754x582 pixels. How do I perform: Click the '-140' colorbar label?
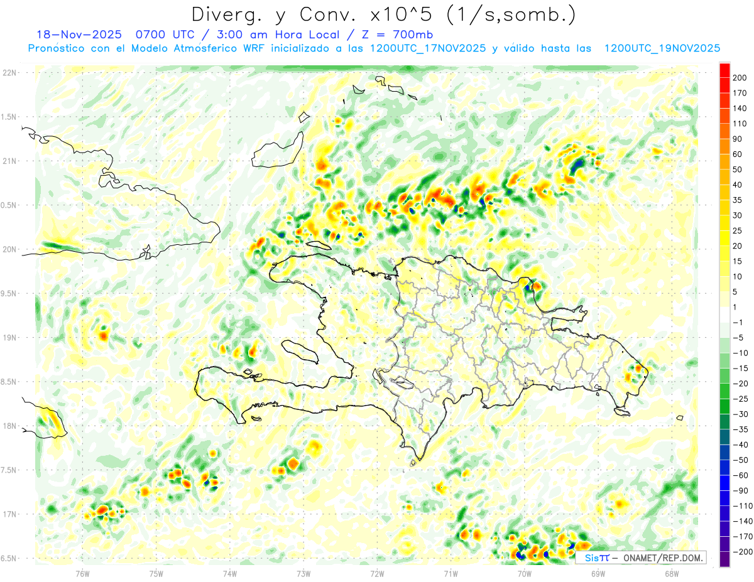[742, 521]
